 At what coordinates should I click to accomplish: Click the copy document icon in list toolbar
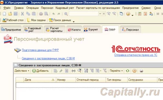pos(55,71)
